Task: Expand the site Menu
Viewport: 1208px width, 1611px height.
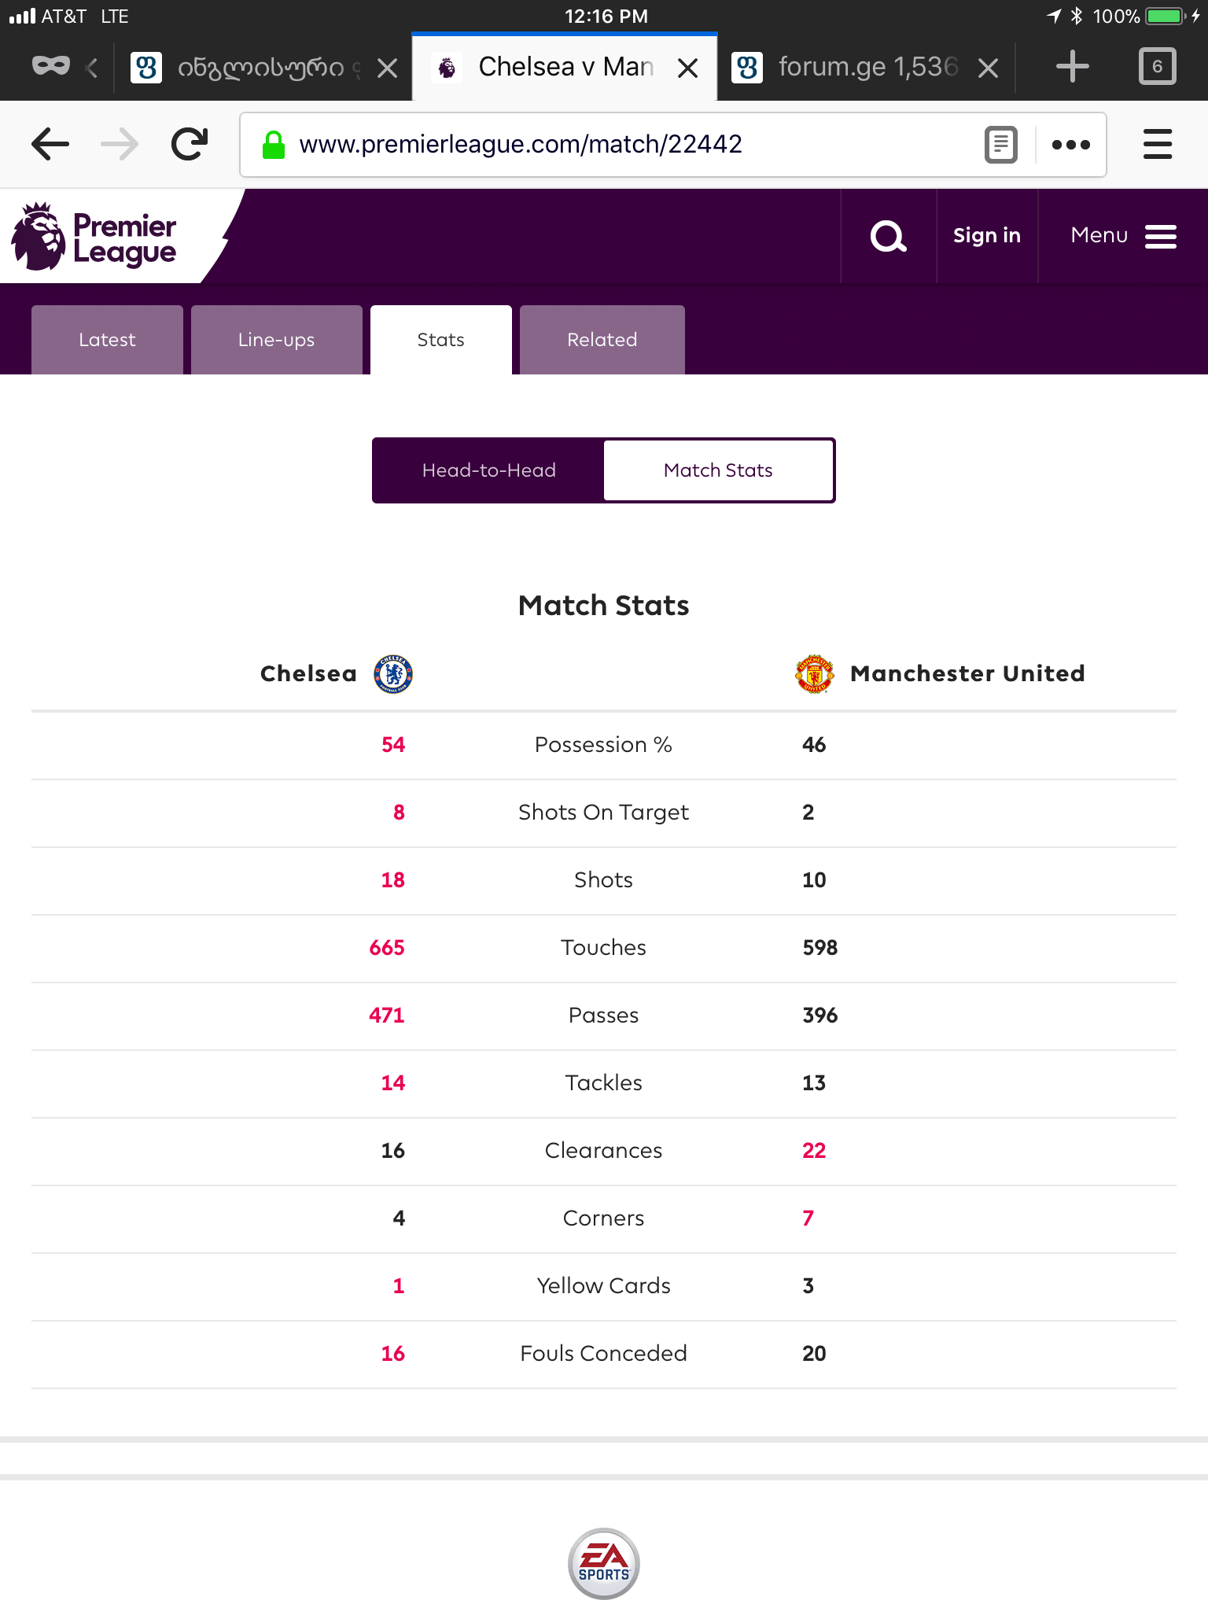Action: 1123,236
